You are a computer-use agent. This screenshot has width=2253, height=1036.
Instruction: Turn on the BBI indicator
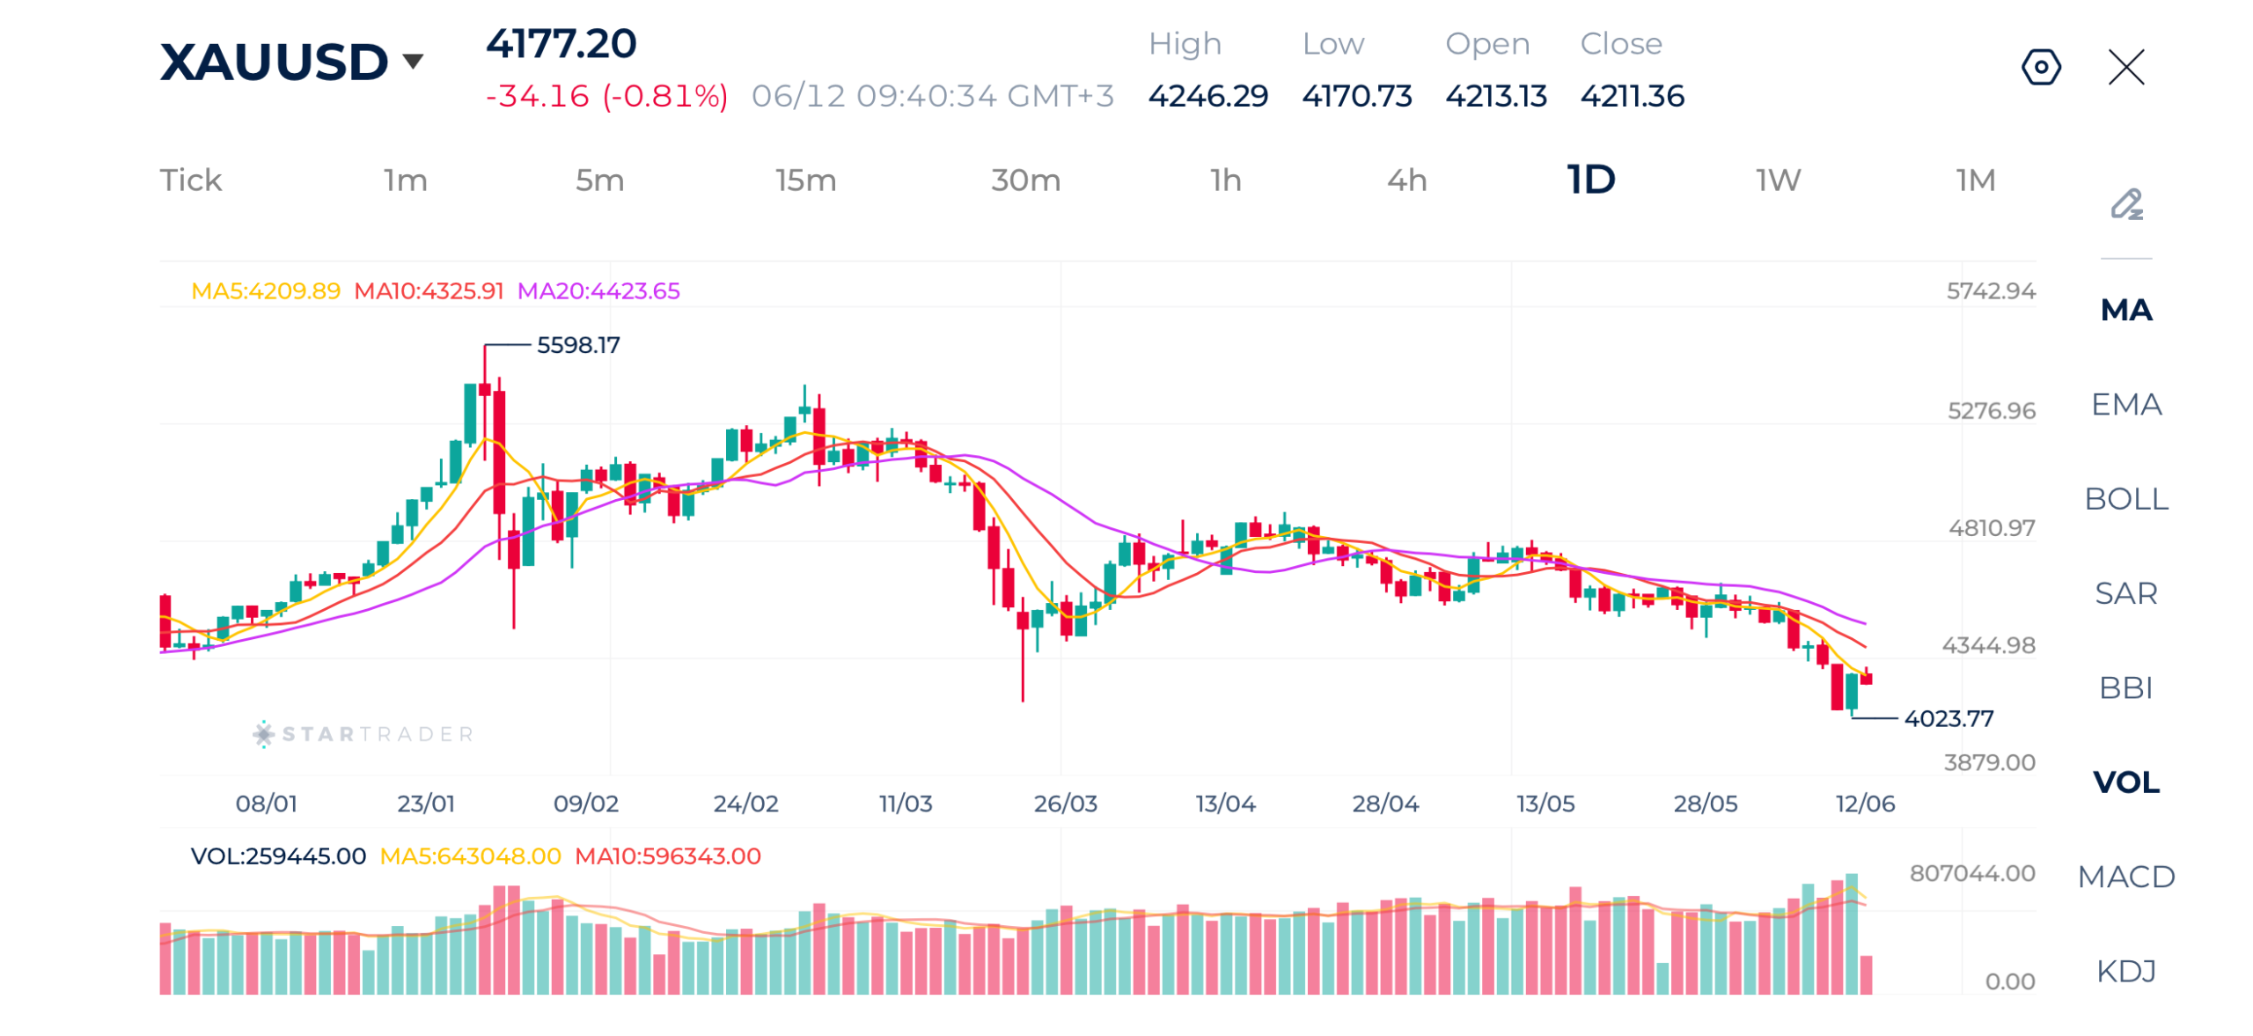(x=2125, y=687)
